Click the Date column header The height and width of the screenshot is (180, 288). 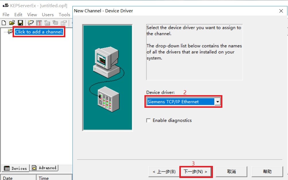pos(18,177)
